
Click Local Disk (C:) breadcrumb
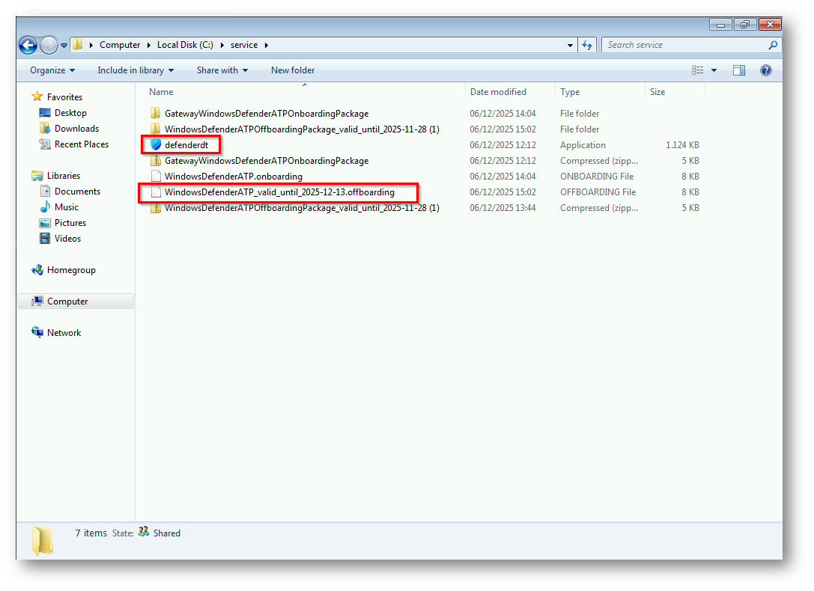tap(185, 45)
